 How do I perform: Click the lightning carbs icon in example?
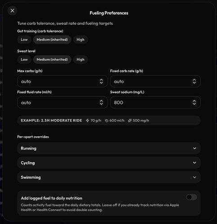click(x=88, y=121)
